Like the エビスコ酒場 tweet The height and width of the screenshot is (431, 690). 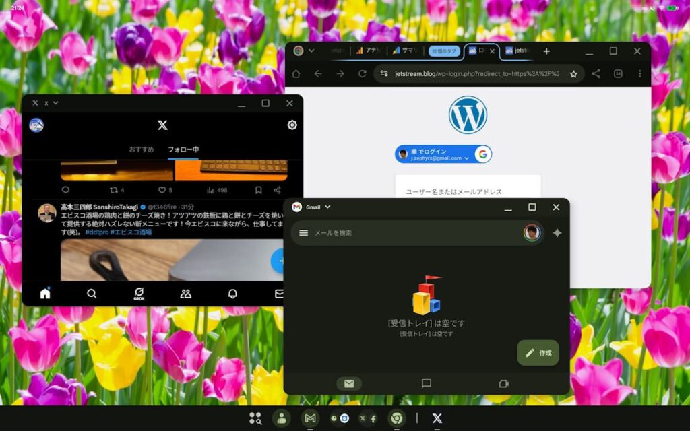pos(162,189)
